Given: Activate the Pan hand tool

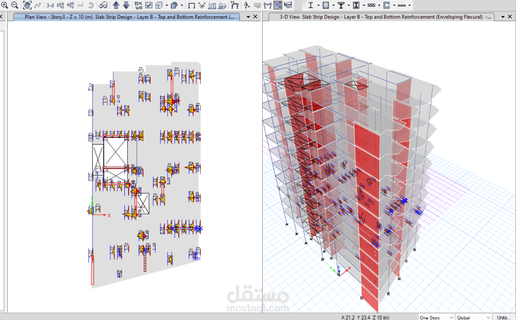Looking at the screenshot, I should coord(27,5).
